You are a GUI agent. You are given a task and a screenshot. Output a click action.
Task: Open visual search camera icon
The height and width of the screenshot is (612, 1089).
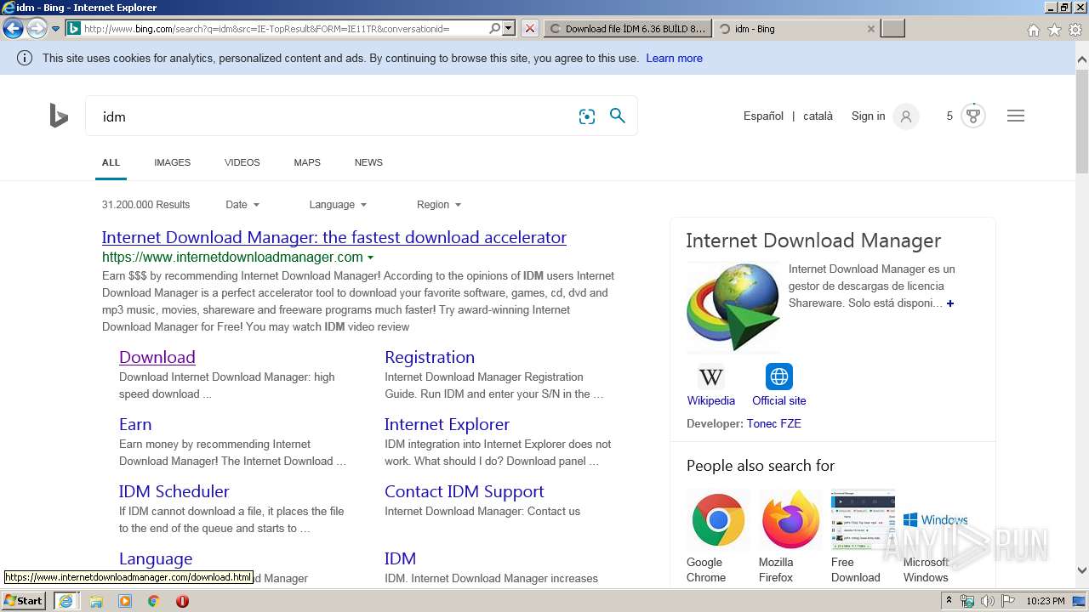[x=587, y=116]
